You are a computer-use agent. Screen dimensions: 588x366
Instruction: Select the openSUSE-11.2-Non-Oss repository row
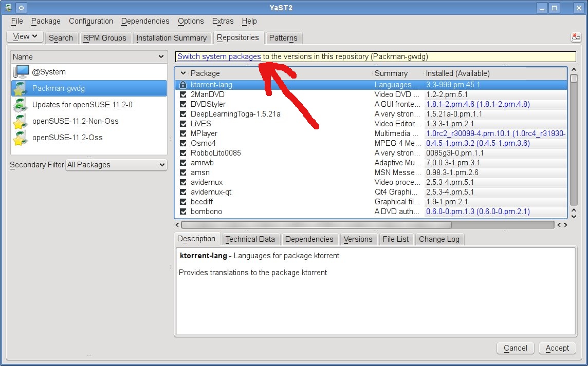(89, 121)
